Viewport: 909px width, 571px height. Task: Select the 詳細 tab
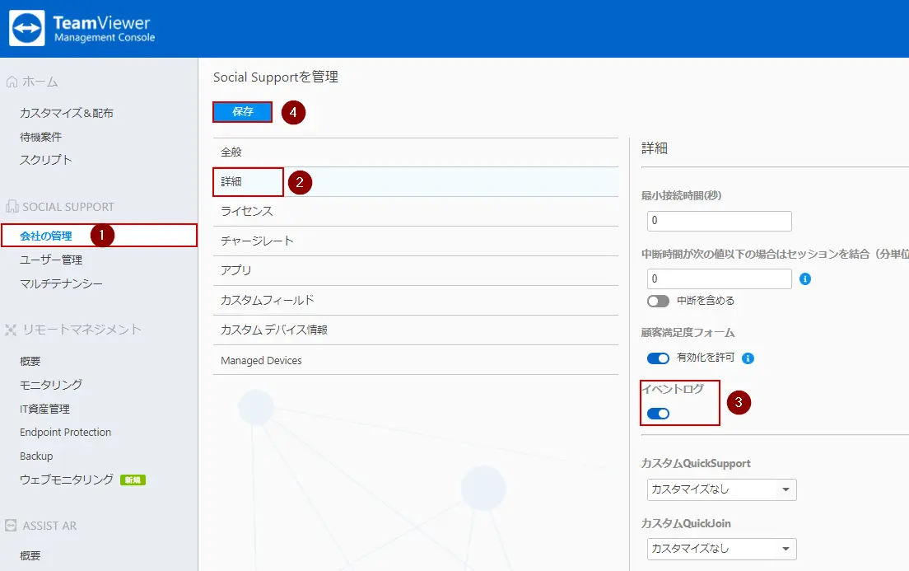click(416, 181)
